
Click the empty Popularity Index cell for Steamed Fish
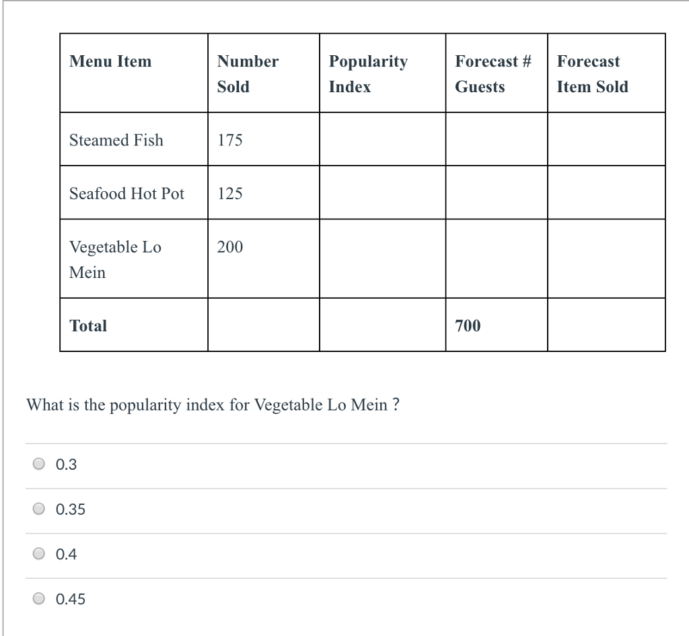[382, 140]
